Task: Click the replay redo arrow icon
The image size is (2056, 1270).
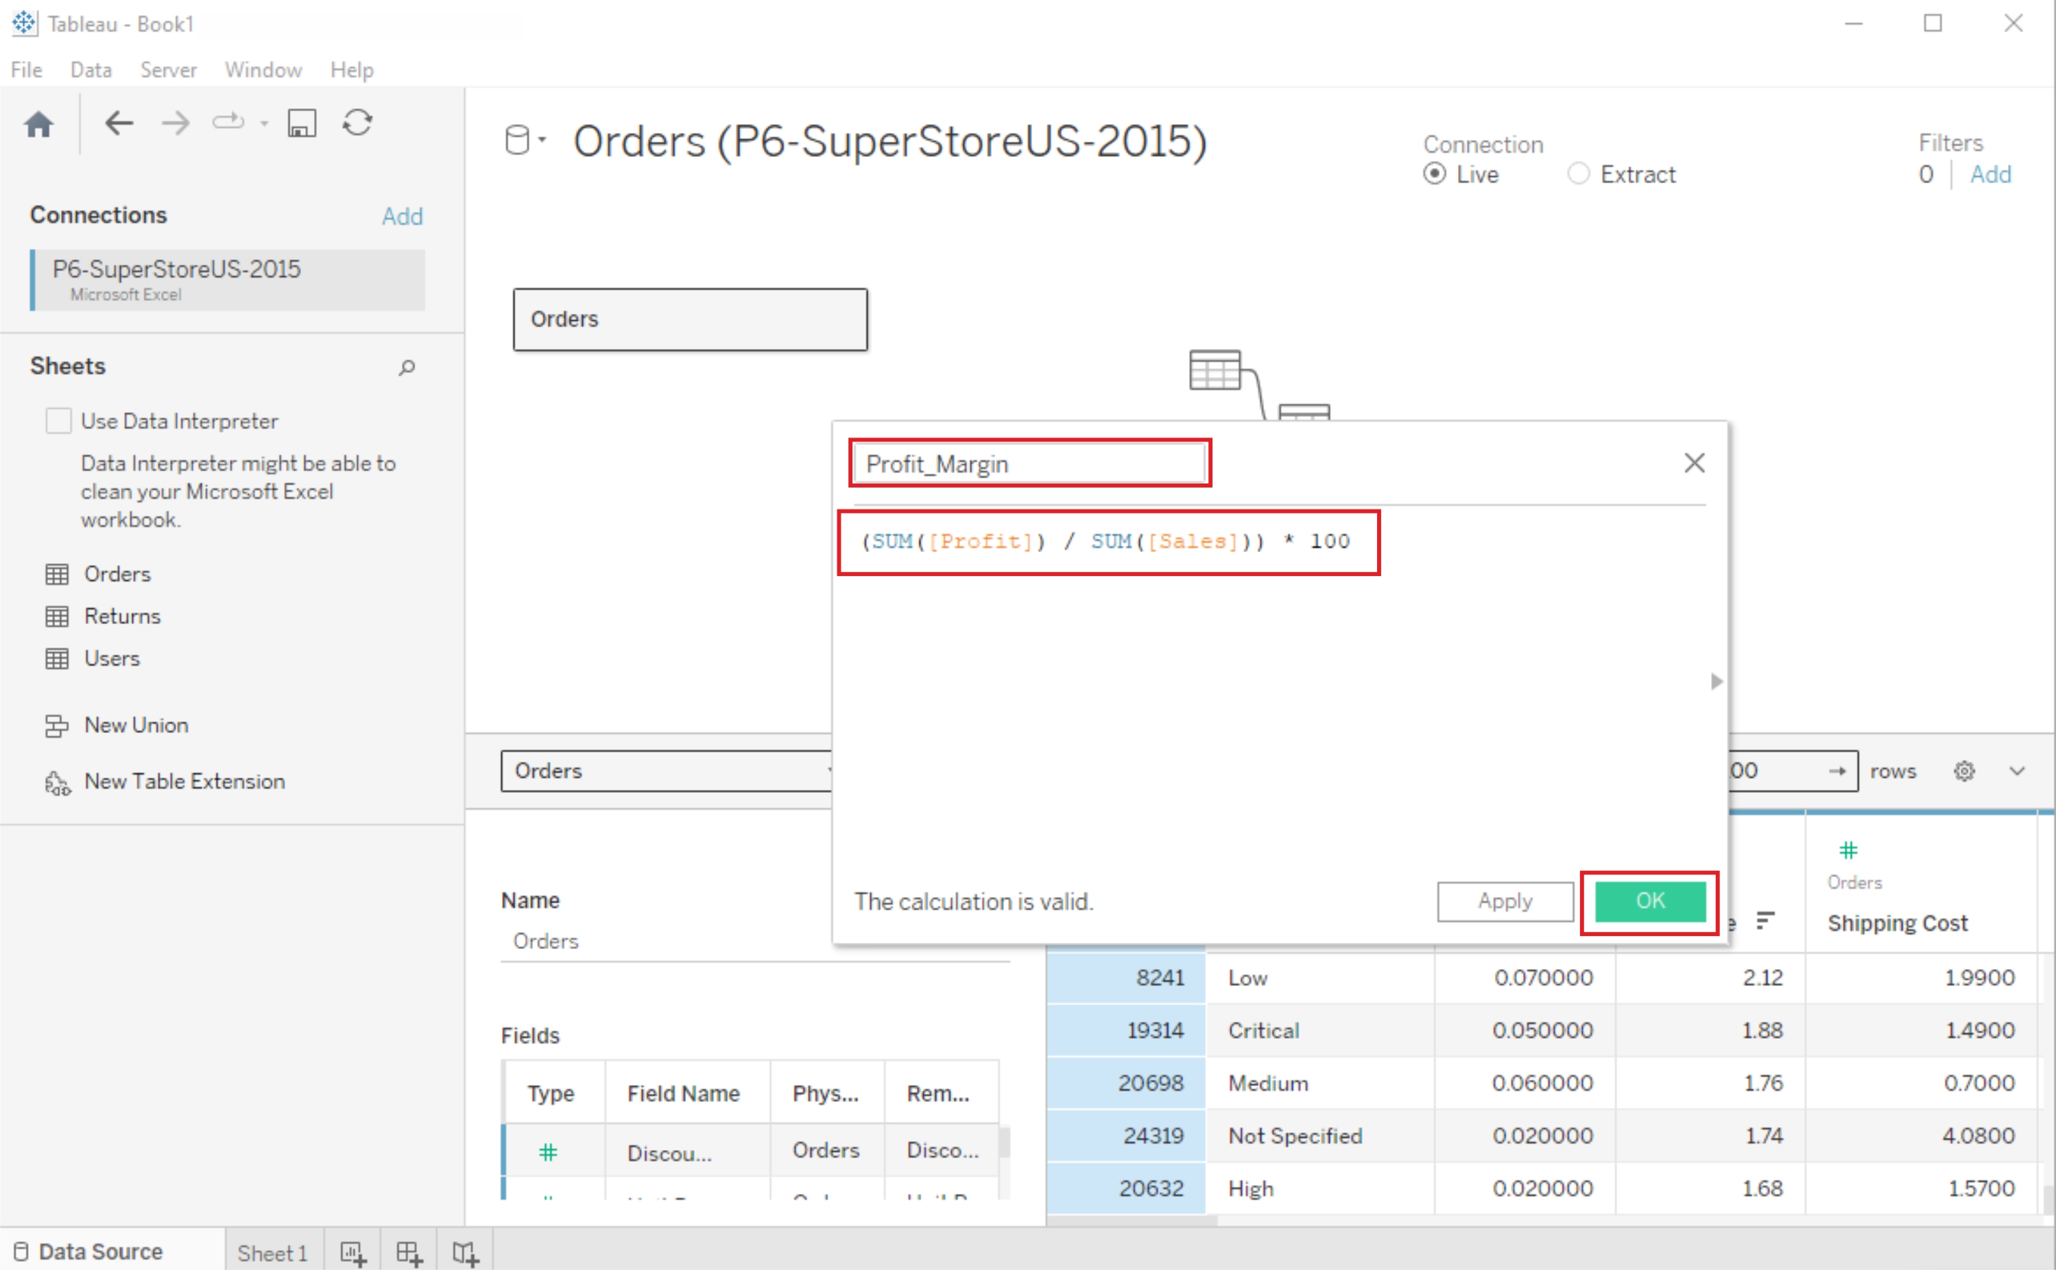Action: (x=228, y=123)
